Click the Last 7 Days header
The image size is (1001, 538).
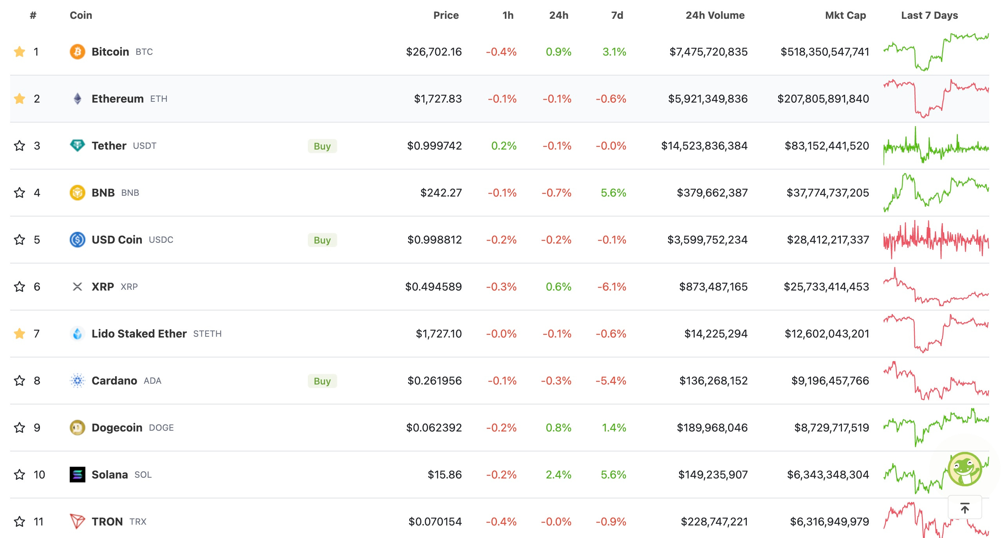point(929,15)
